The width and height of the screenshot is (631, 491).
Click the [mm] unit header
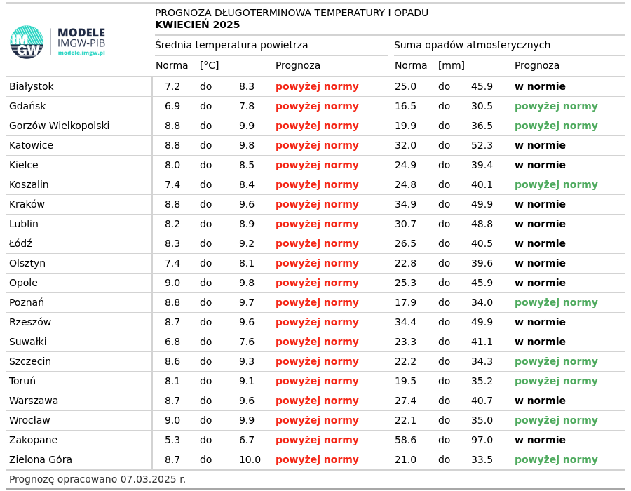(452, 66)
